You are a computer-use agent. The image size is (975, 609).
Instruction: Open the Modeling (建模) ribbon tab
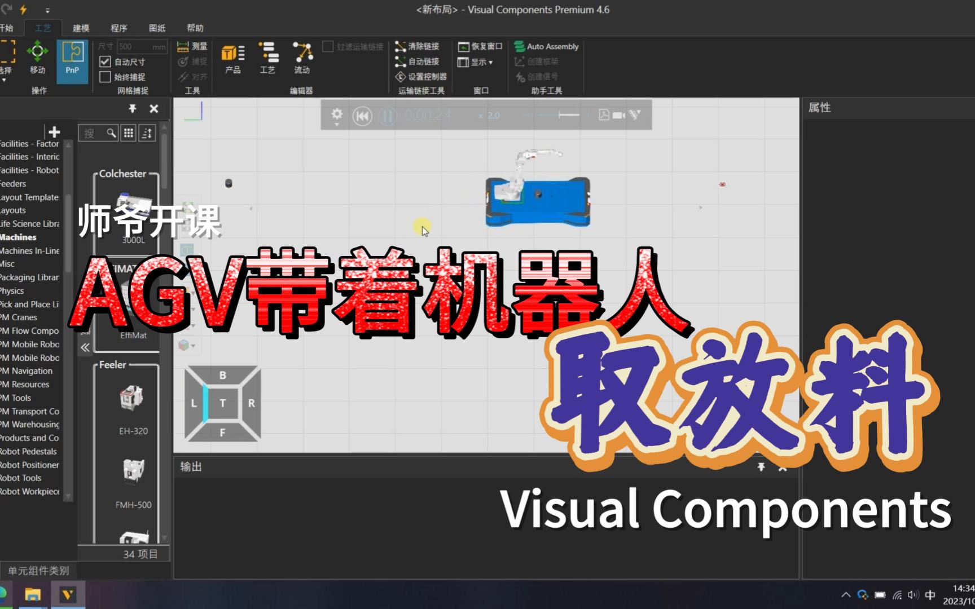(81, 28)
